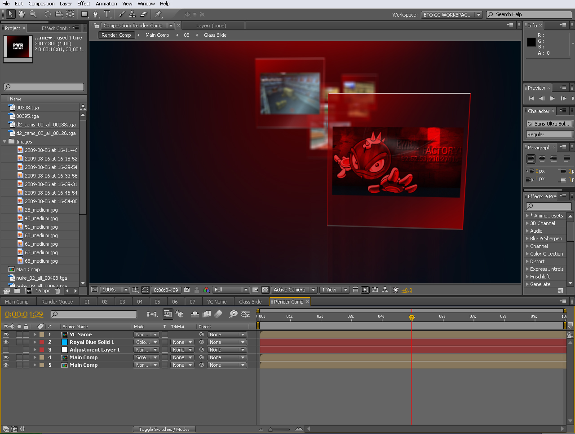
Task: Open the Graph Editor in timeline
Action: click(x=245, y=314)
